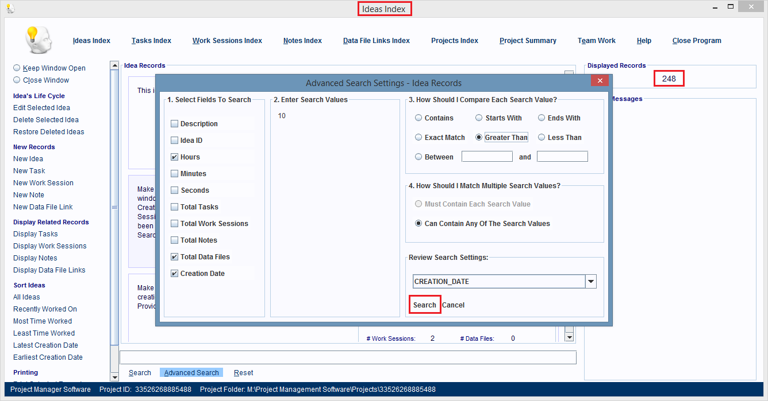Open the Tasks Index menu

click(x=151, y=41)
